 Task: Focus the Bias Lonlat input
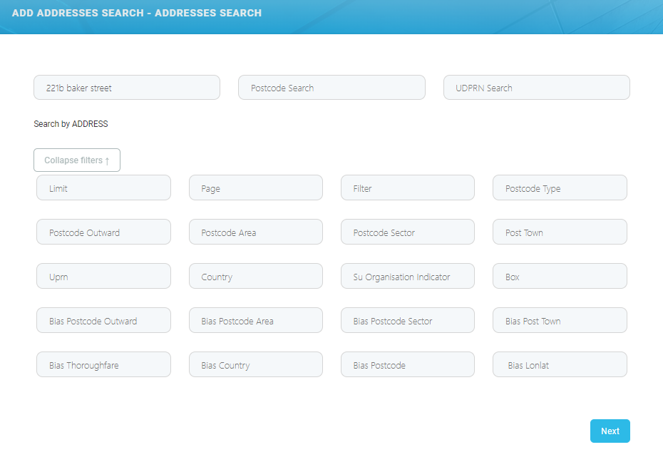click(x=560, y=365)
